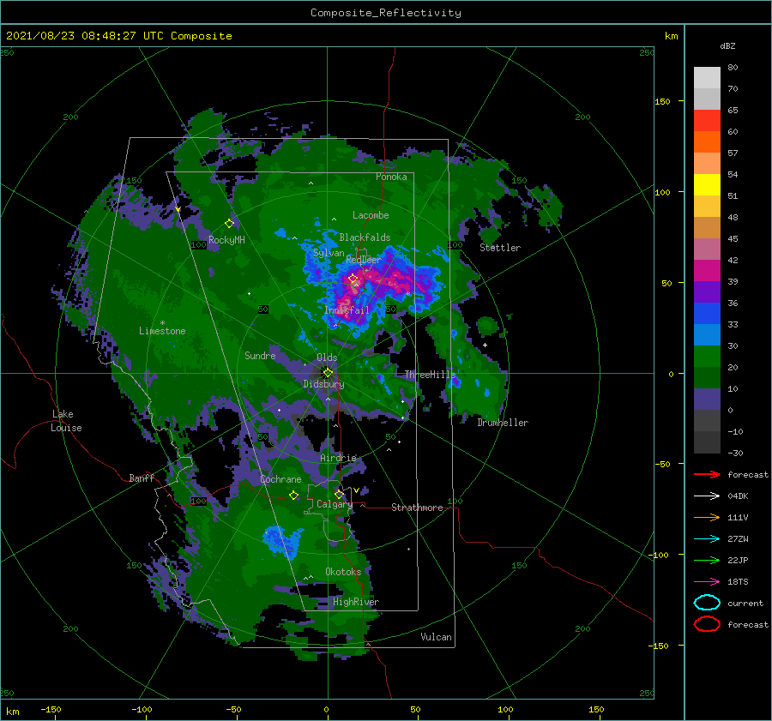The width and height of the screenshot is (772, 721).
Task: Click the Sylvan label on map
Action: (329, 253)
